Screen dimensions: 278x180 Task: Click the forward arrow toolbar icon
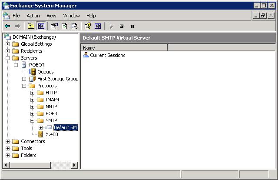coord(17,26)
